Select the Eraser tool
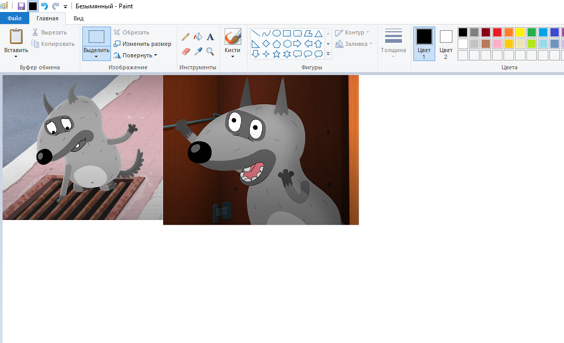The width and height of the screenshot is (564, 343). coord(186,52)
